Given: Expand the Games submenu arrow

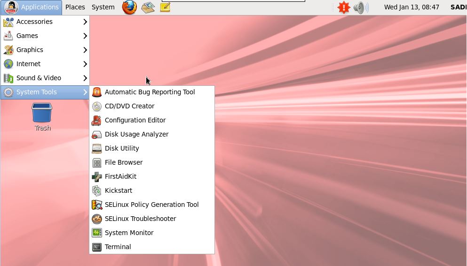Looking at the screenshot, I should click(x=85, y=36).
